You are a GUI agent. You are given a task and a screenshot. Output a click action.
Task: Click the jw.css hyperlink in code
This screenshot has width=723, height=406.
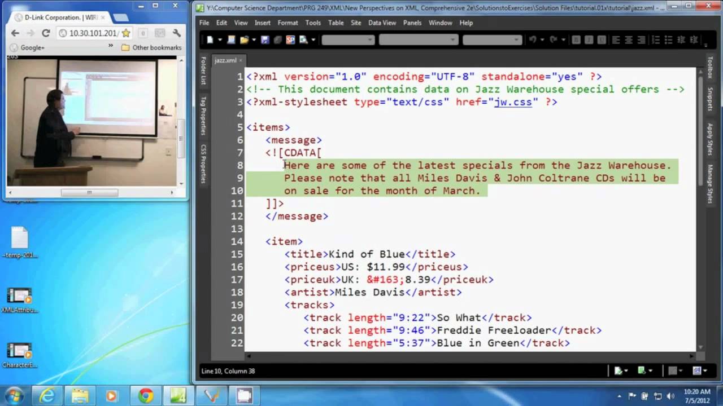[513, 102]
